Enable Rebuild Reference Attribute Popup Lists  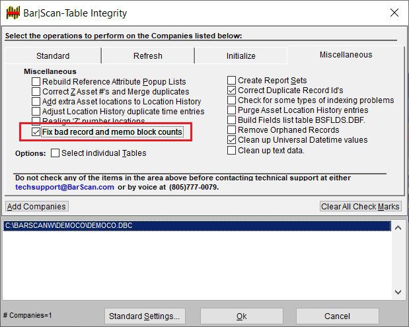pyautogui.click(x=36, y=82)
